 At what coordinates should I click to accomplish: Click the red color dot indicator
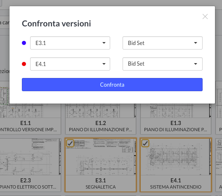[24, 64]
